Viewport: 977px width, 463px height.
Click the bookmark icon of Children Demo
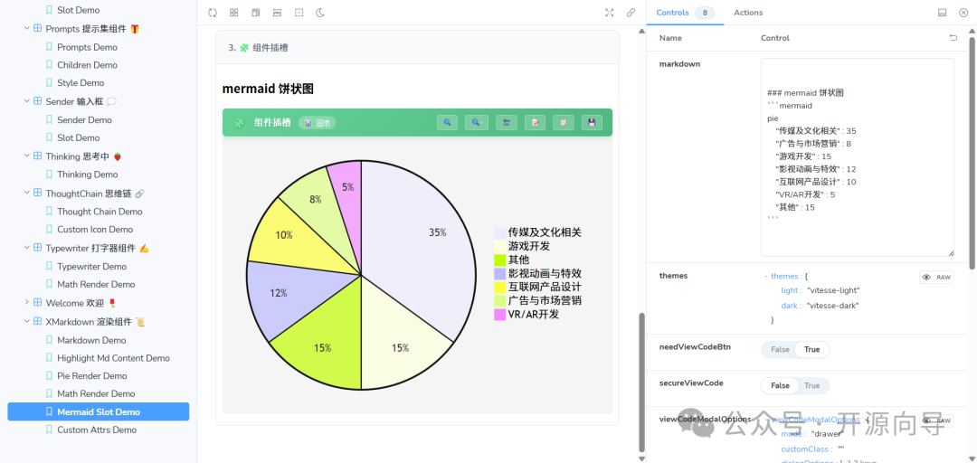click(49, 65)
